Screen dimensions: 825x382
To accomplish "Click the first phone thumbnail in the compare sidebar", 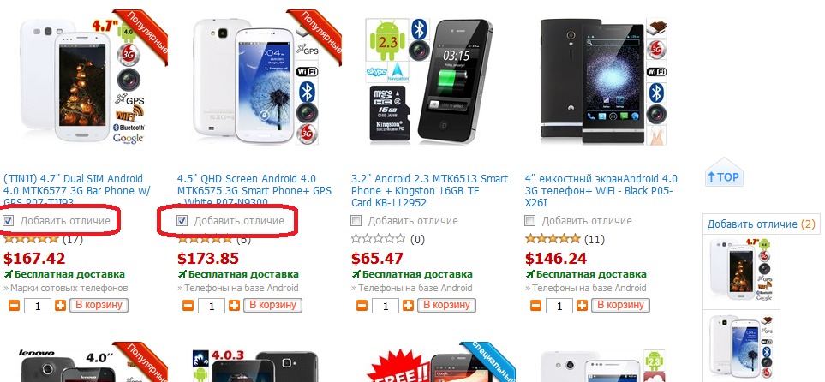I will pyautogui.click(x=742, y=271).
